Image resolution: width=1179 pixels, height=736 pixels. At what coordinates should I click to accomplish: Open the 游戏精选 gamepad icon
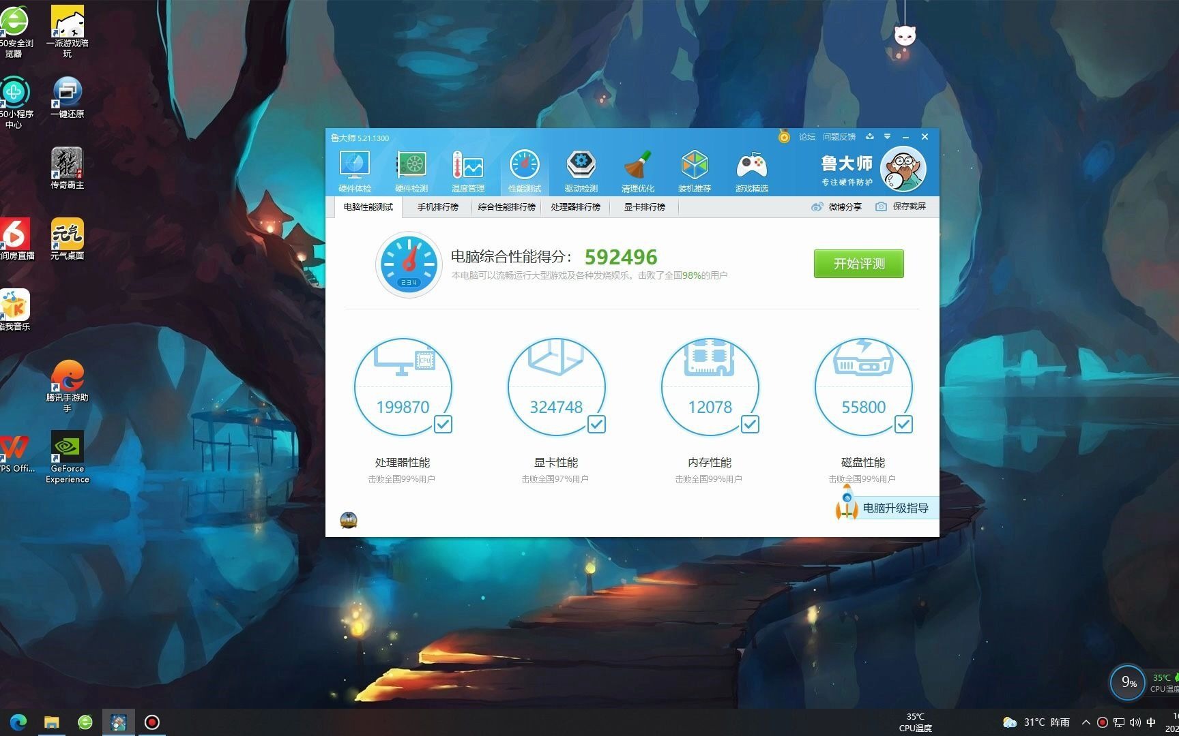pos(752,172)
